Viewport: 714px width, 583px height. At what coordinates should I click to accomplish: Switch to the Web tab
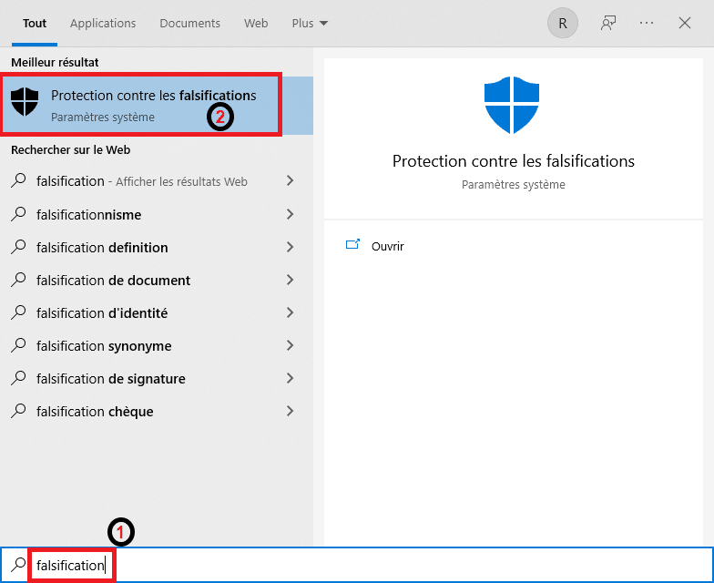pos(256,24)
